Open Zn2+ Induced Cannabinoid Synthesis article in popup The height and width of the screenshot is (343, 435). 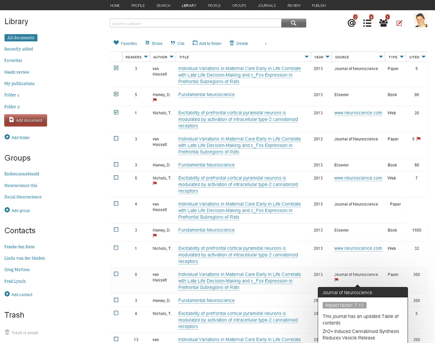pos(361,334)
